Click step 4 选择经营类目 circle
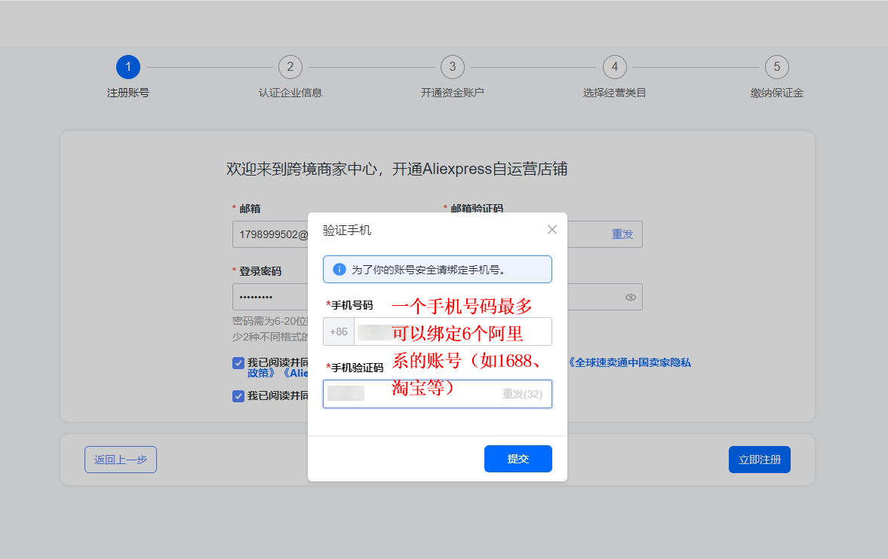 [x=615, y=67]
